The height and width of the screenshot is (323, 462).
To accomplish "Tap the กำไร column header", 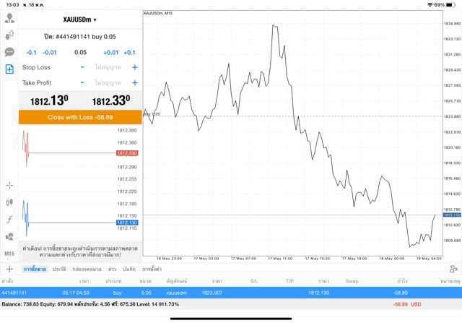I will pyautogui.click(x=403, y=281).
